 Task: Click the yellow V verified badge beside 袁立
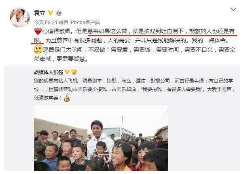(x=51, y=13)
